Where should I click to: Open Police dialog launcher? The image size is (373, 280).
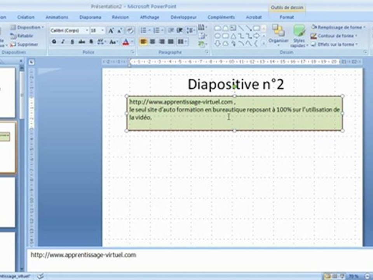(133, 52)
